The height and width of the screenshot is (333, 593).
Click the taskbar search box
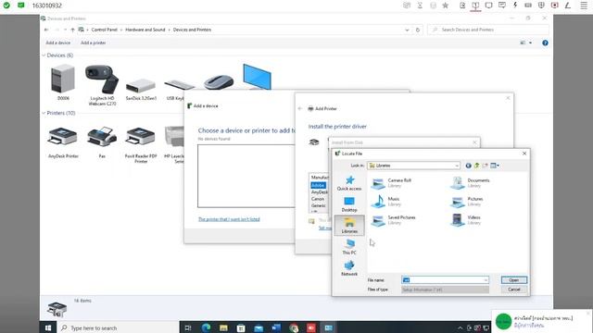coord(118,327)
